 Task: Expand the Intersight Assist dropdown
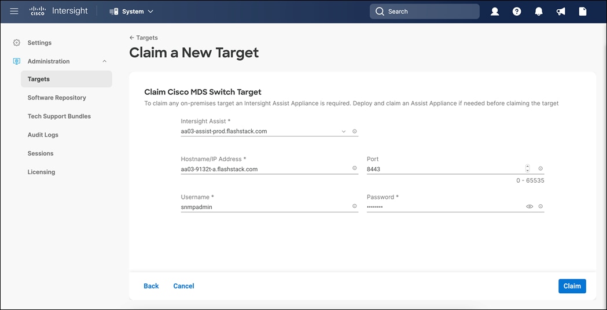pos(344,131)
